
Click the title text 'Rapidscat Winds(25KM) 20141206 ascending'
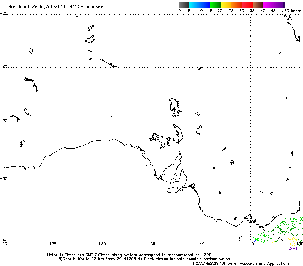tap(57, 7)
